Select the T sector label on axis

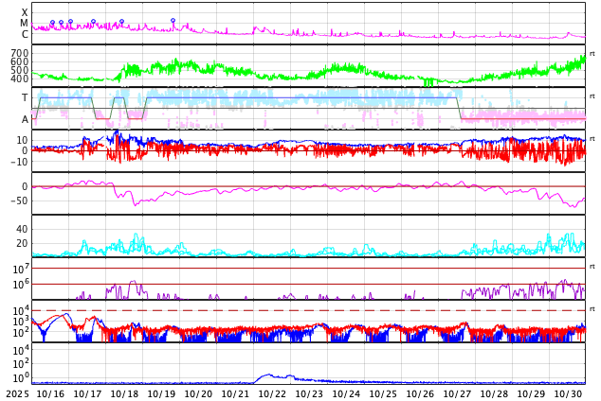25,98
